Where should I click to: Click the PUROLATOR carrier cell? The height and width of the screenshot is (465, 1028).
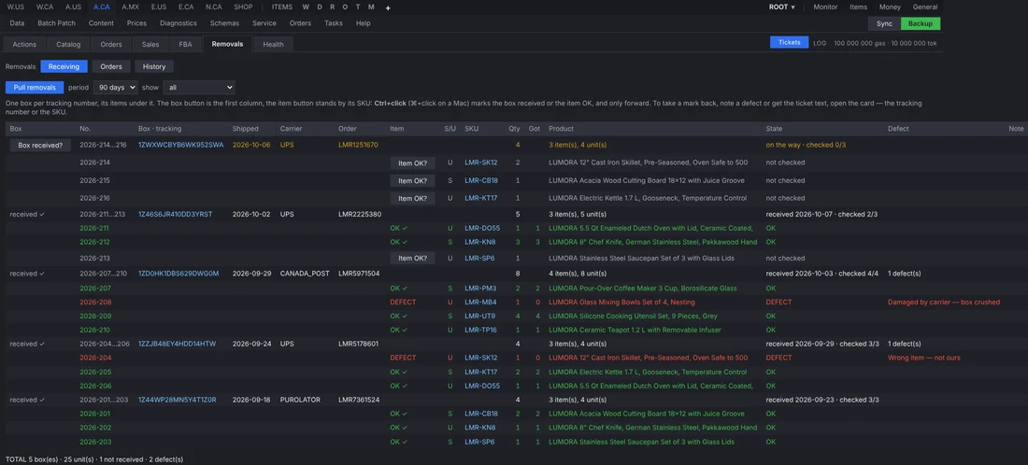(x=300, y=400)
